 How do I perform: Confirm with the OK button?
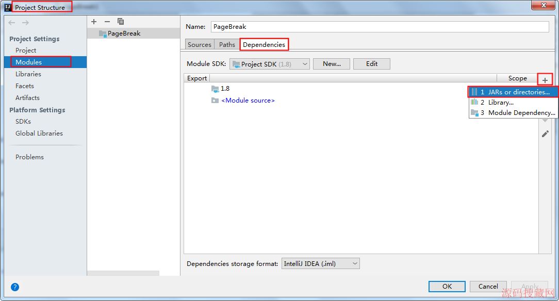(447, 287)
